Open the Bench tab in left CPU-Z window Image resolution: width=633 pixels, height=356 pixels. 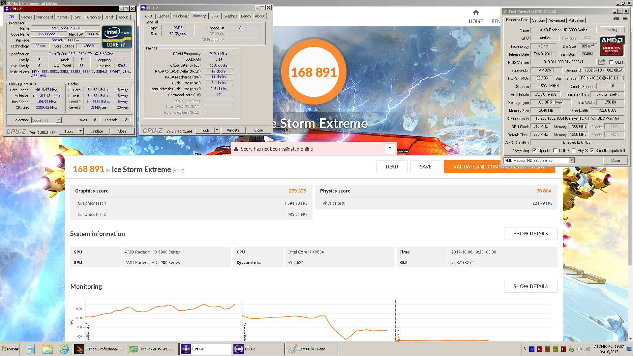click(x=109, y=17)
